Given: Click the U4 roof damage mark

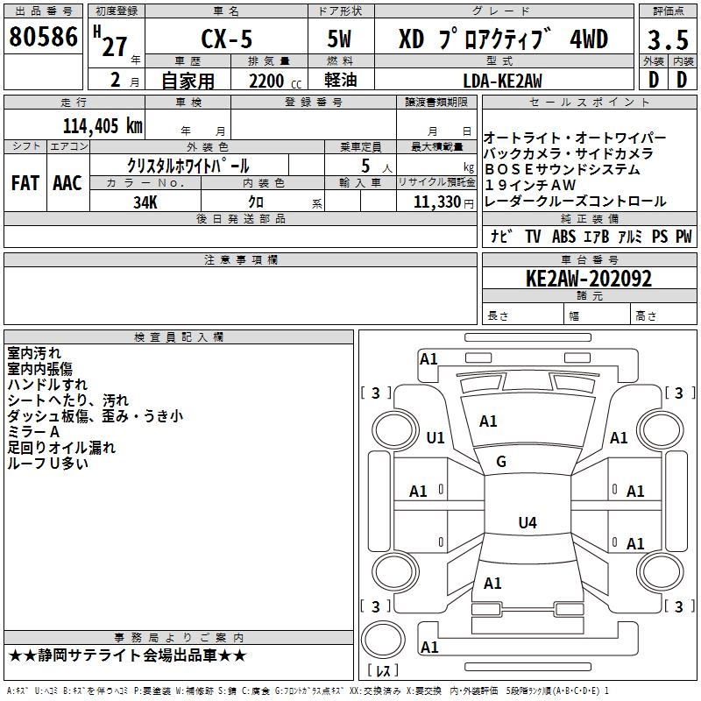Looking at the screenshot, I should coord(528,522).
